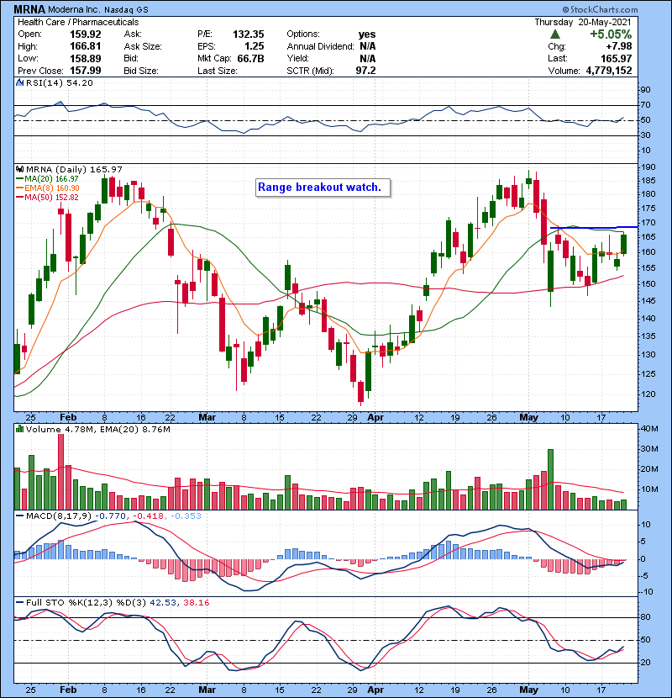Click the Mkt Cap value 66.7B
The height and width of the screenshot is (698, 672).
(251, 58)
